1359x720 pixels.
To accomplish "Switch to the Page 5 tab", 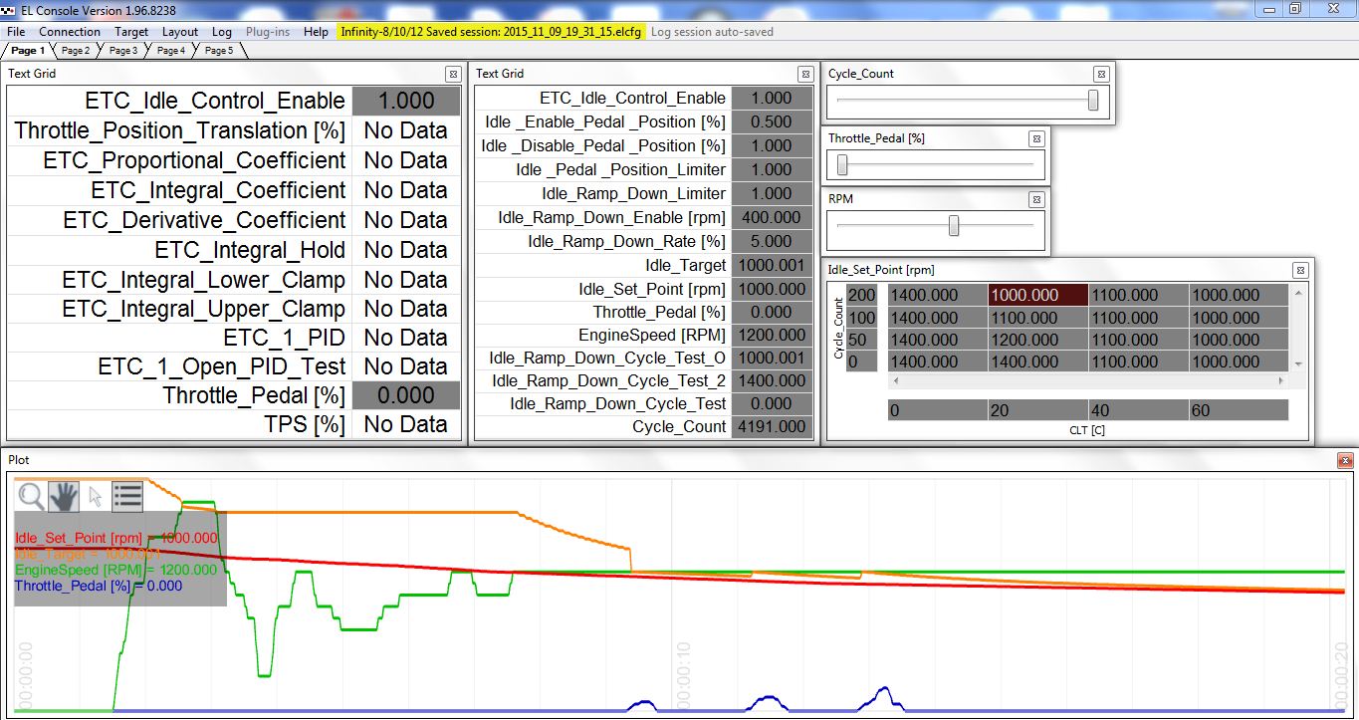I will tap(219, 50).
